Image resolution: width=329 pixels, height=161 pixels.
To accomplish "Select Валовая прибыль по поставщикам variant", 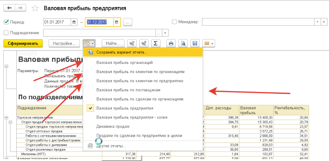I will (128, 90).
